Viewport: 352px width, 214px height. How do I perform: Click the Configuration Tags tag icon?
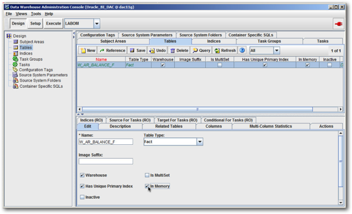click(x=15, y=70)
